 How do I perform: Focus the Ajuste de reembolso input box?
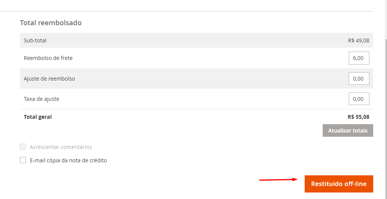(359, 78)
